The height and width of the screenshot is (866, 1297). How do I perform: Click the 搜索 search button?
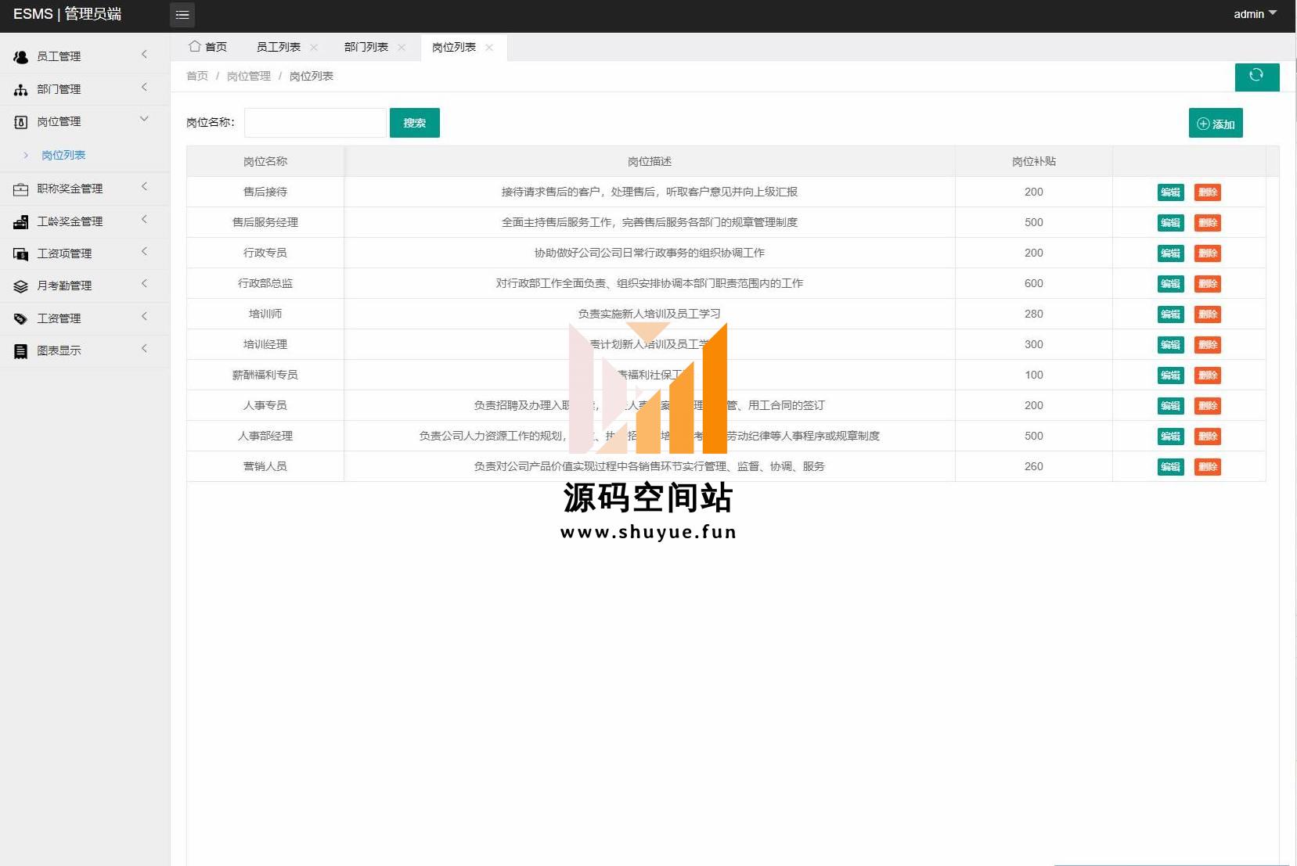click(x=415, y=123)
